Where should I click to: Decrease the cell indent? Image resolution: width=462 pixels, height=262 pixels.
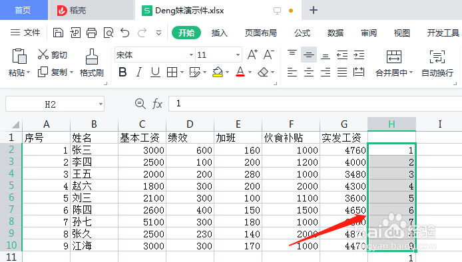point(342,55)
